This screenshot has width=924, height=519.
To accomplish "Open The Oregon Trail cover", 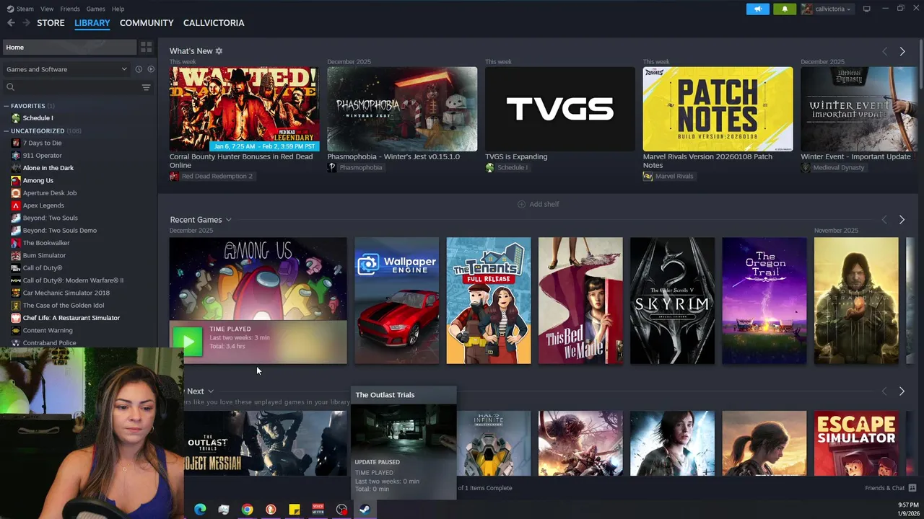I will [764, 301].
